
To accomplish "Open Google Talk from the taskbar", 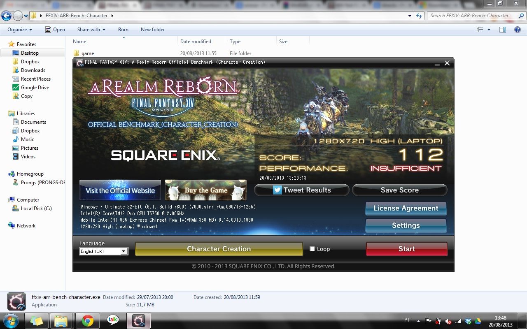I will [x=112, y=320].
